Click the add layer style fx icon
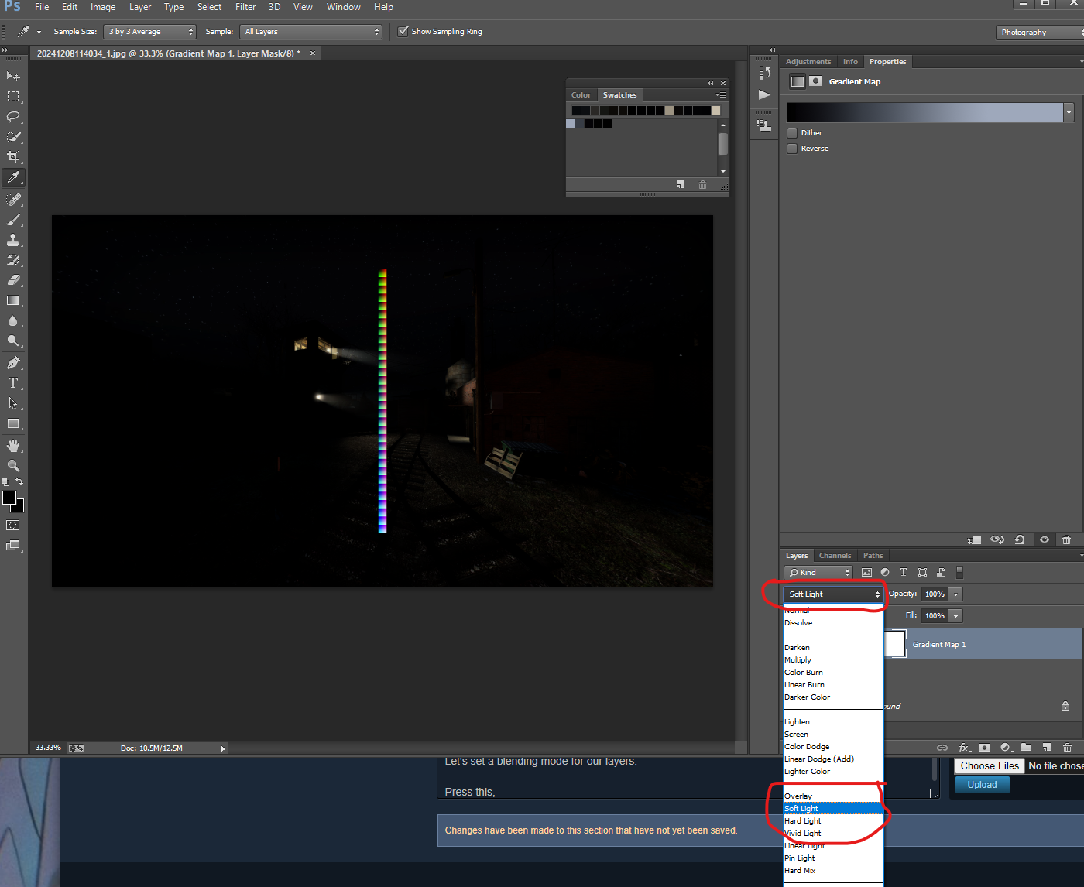 (x=964, y=748)
